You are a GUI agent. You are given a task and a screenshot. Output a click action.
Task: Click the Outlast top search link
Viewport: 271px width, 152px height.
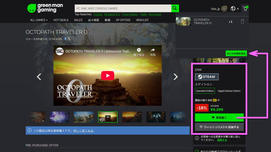click(98, 14)
